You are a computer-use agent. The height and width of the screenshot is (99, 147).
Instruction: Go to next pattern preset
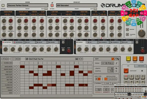(x=82, y=59)
